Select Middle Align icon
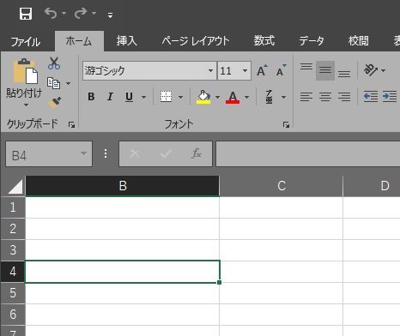This screenshot has height=336, width=400. tap(325, 70)
